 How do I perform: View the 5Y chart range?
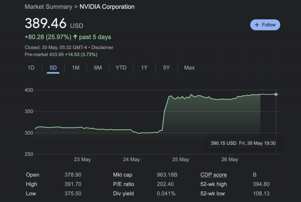(166, 68)
